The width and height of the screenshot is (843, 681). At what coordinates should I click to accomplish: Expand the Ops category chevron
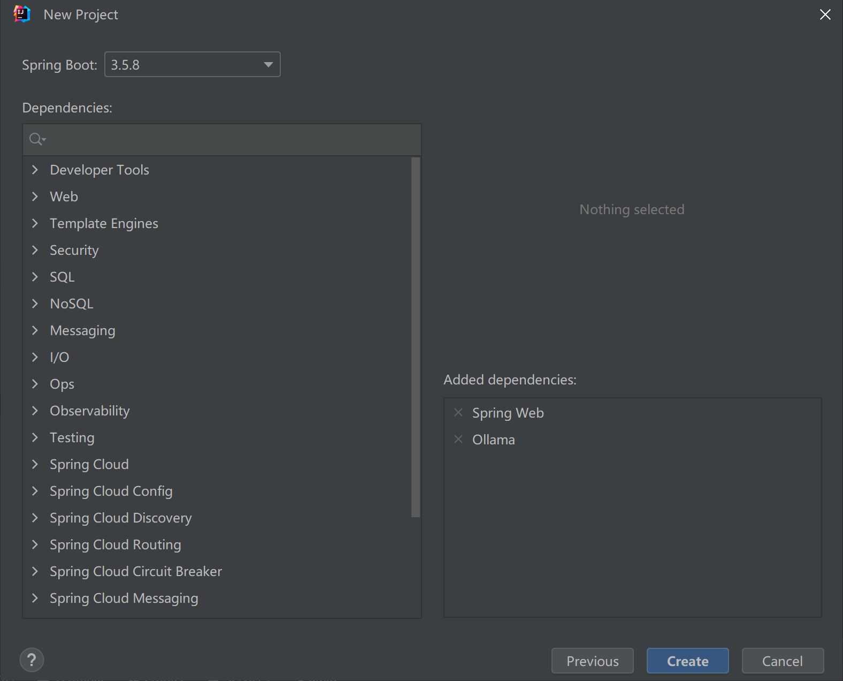click(35, 384)
